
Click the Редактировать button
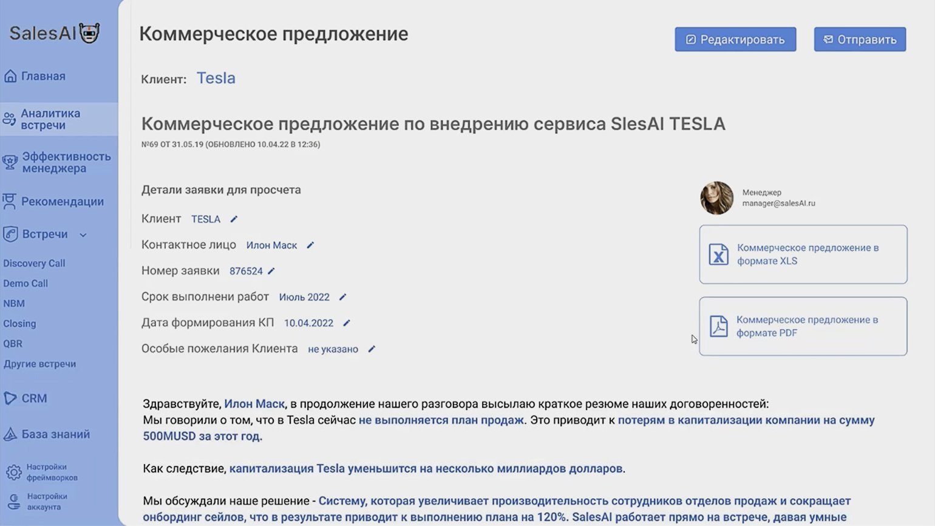[735, 39]
